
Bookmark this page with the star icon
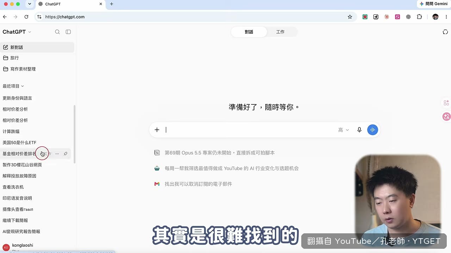350,17
